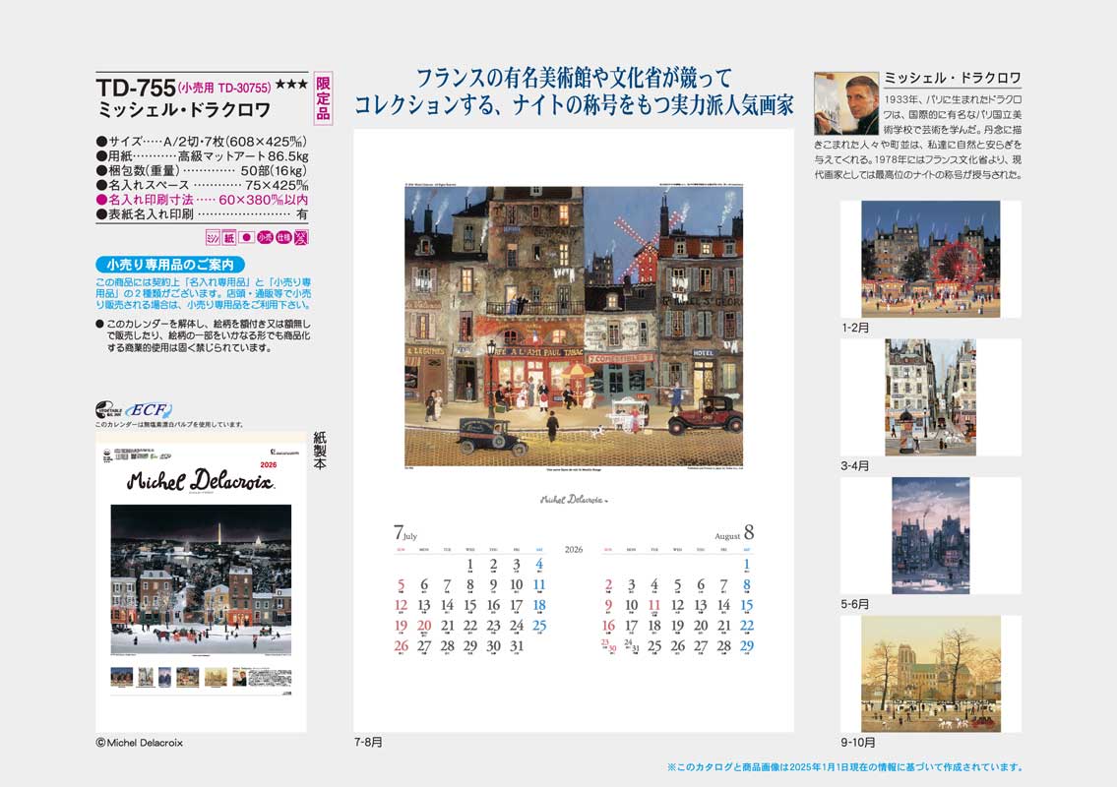Click the 5-6月 caption

tap(855, 604)
